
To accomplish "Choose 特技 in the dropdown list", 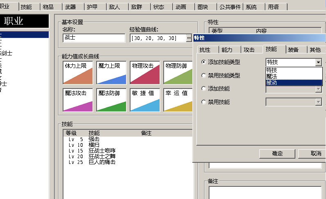I will tap(294, 70).
